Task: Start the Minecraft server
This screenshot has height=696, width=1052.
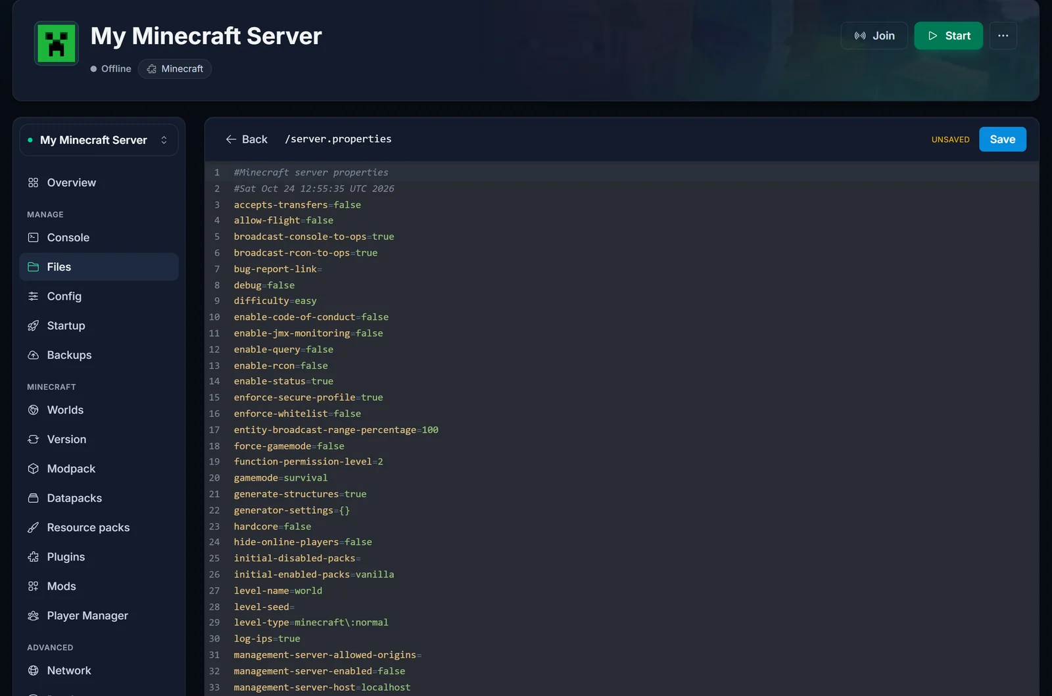Action: [x=948, y=35]
